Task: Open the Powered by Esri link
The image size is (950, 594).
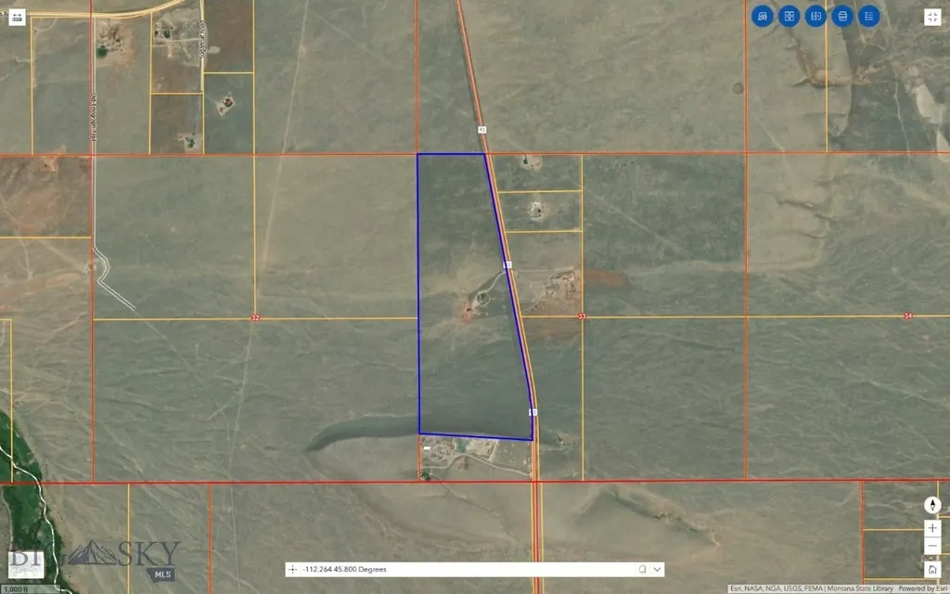Action: point(921,588)
